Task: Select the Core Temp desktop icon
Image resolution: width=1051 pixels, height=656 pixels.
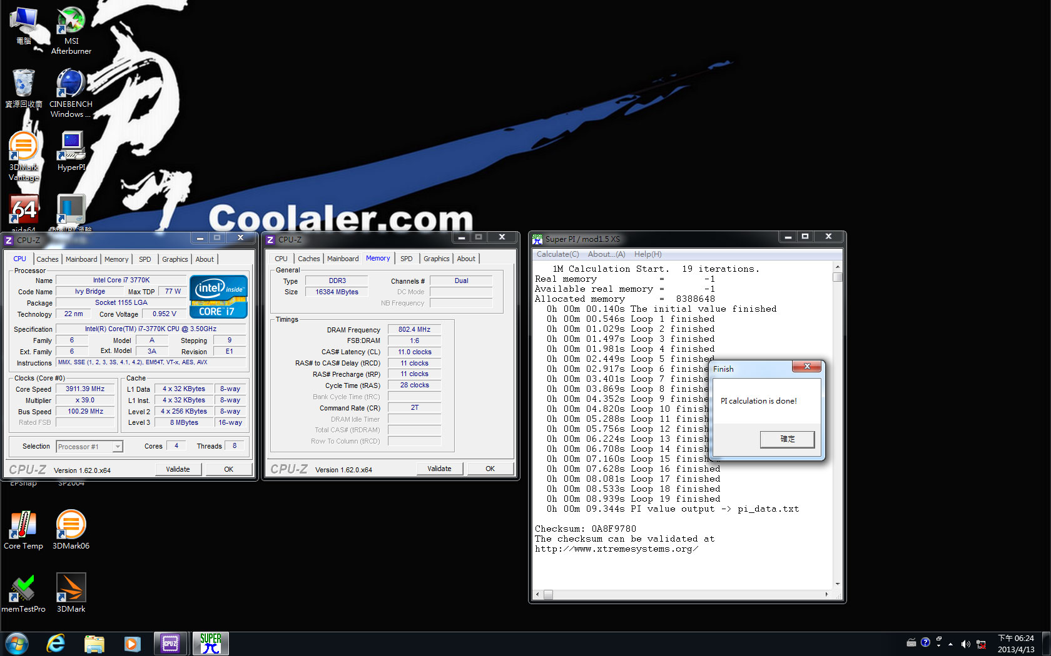Action: pyautogui.click(x=24, y=530)
